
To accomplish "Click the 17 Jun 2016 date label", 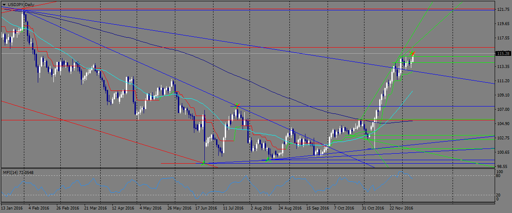I will tap(206, 208).
